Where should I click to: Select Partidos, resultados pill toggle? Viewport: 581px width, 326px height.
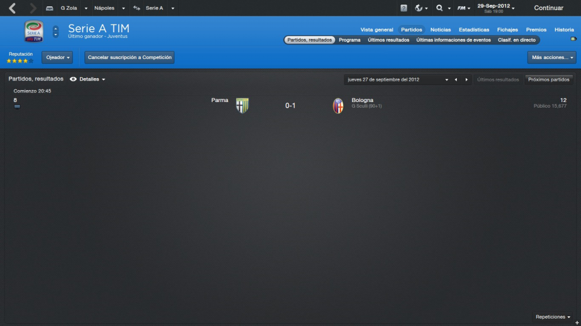tap(309, 40)
